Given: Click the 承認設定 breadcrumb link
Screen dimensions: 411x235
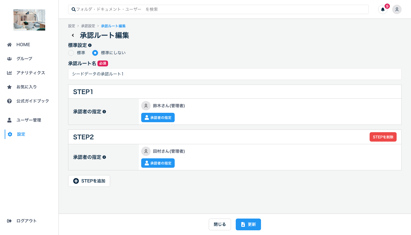Looking at the screenshot, I should coord(88,26).
